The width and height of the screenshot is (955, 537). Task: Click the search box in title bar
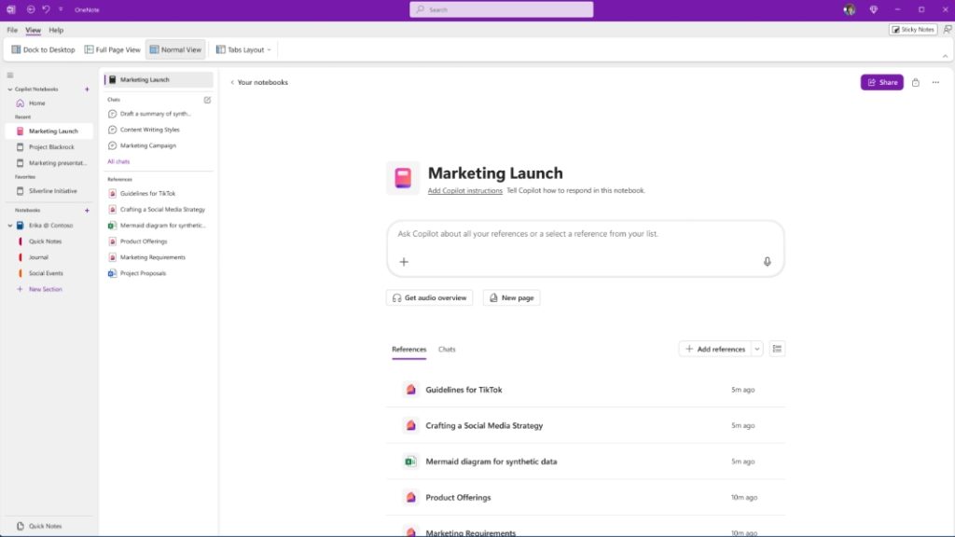[x=501, y=9]
